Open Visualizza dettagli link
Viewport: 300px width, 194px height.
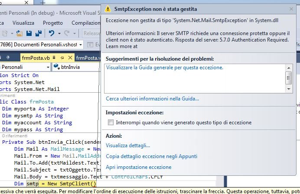(x=128, y=145)
